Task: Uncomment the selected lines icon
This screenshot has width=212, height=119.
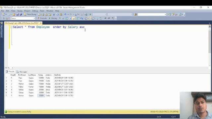Action: pos(101,19)
